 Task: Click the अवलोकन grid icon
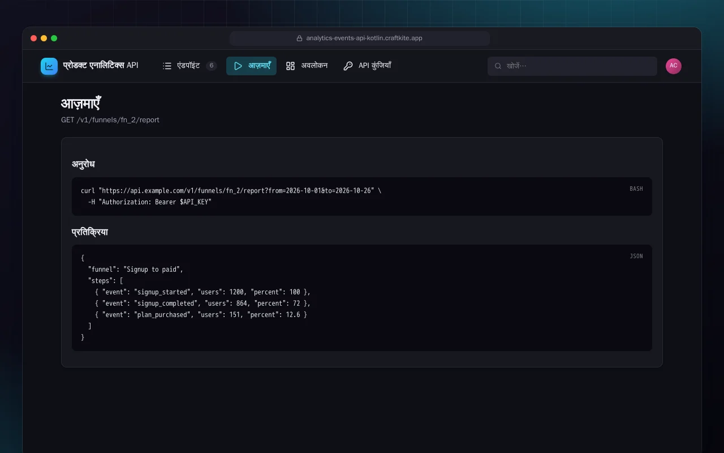click(x=291, y=66)
